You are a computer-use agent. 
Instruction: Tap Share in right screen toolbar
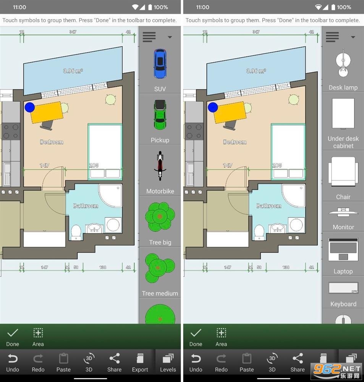point(298,363)
